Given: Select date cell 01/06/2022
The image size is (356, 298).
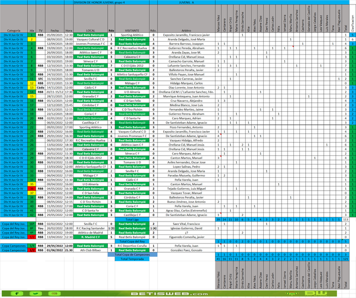Looking at the screenshot, I should point(55,250).
